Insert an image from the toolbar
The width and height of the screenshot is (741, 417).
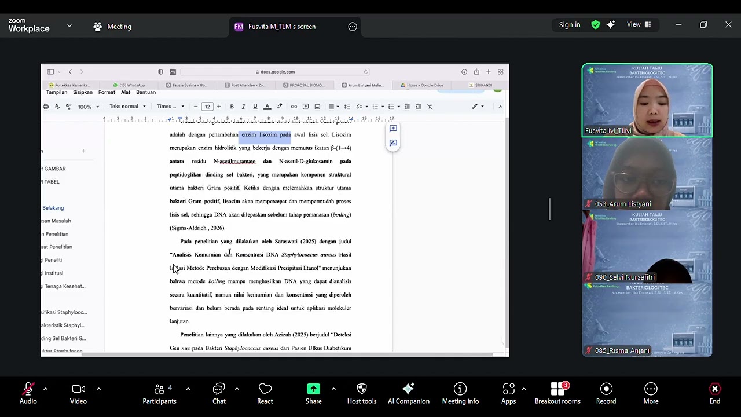[x=317, y=107]
